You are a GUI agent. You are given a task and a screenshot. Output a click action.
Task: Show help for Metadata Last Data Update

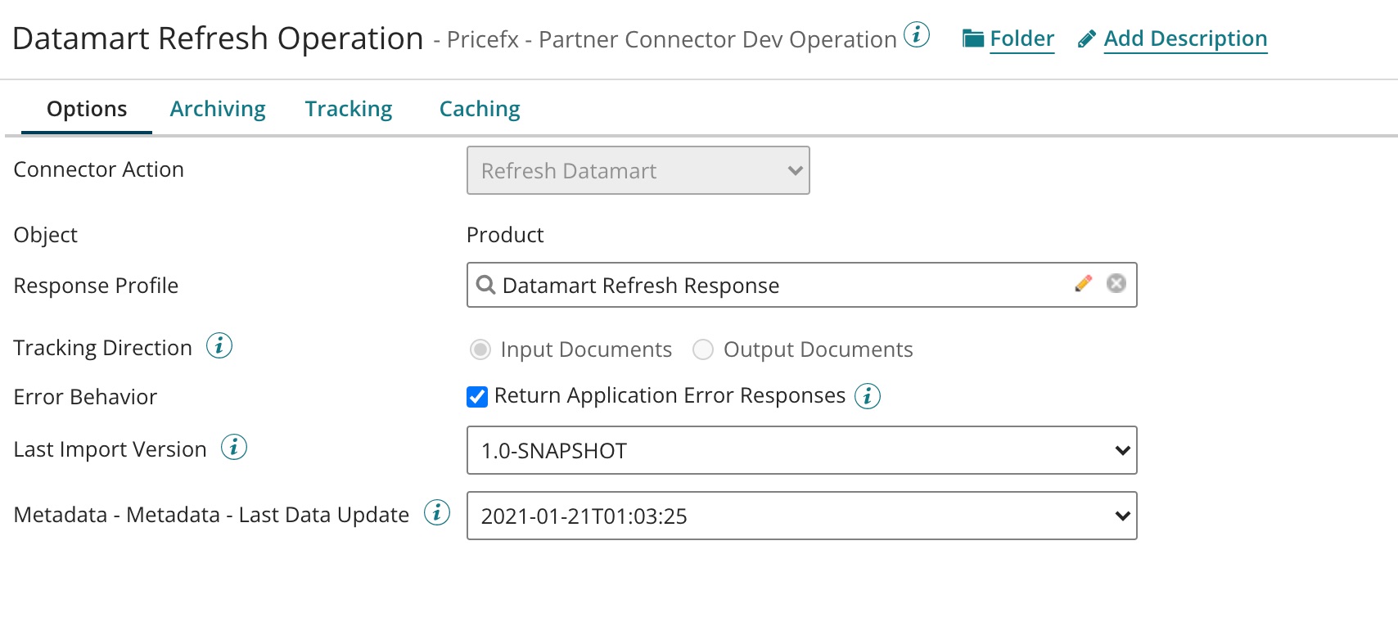(x=437, y=513)
